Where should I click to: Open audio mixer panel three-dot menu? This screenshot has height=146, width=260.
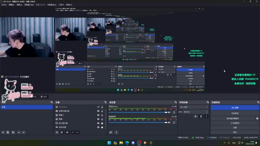(x=116, y=132)
